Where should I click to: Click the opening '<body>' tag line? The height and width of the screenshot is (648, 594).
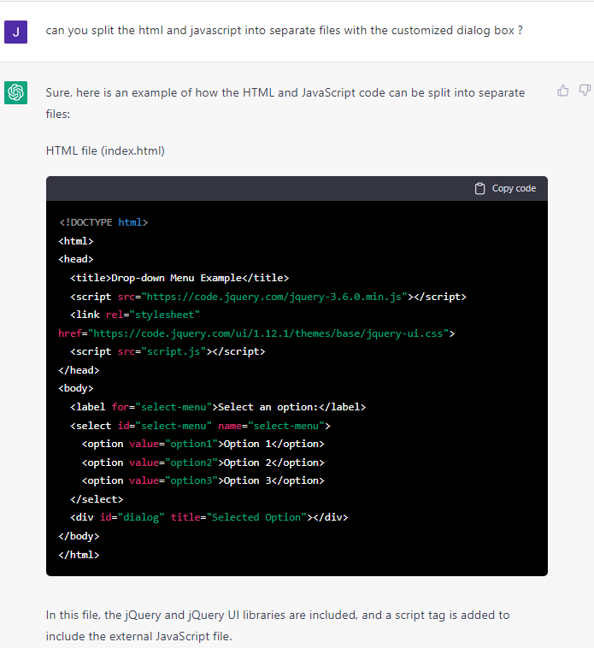pos(76,388)
